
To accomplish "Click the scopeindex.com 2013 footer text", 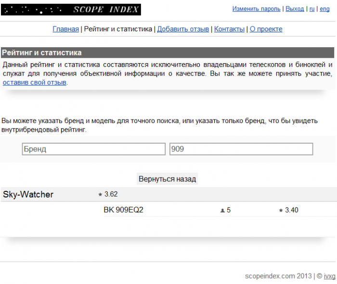I will pyautogui.click(x=278, y=276).
